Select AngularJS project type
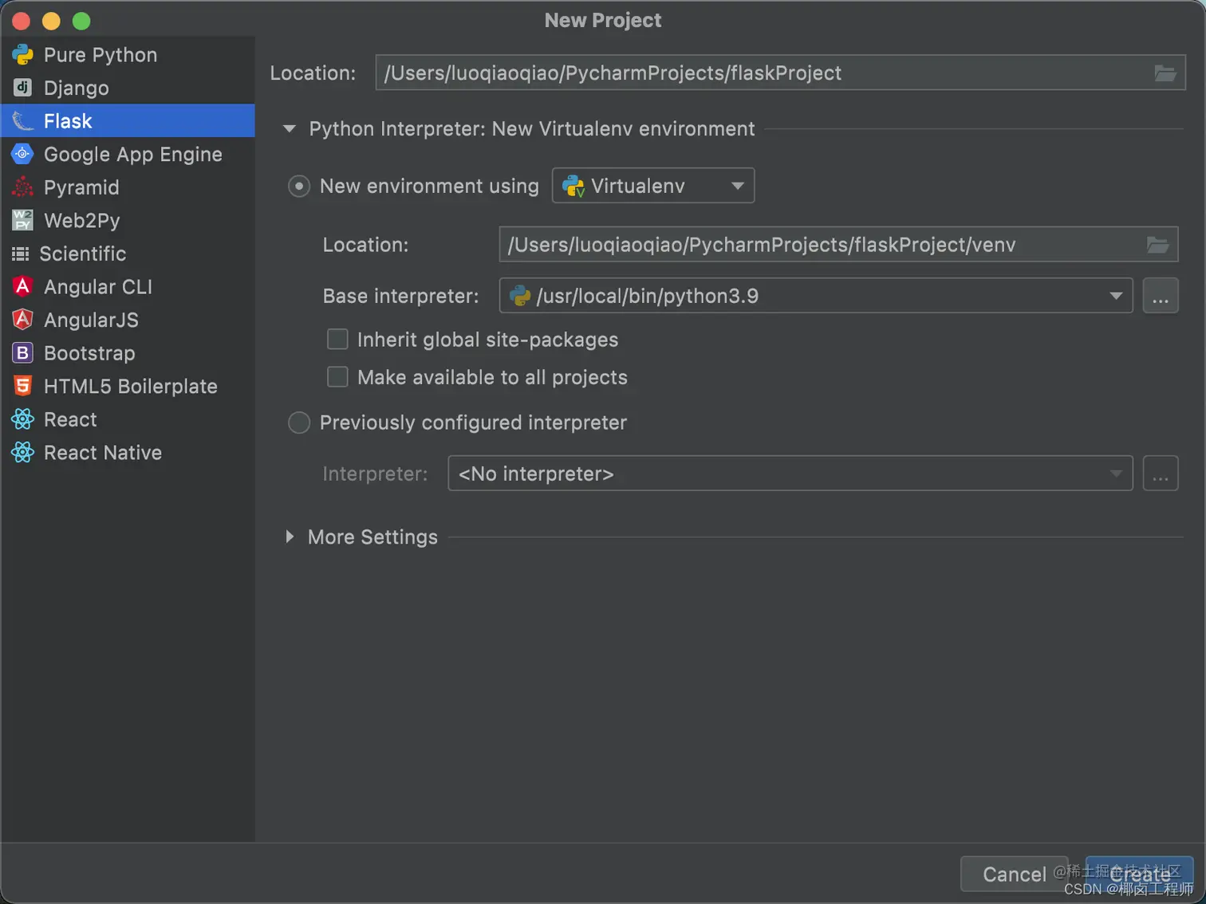 click(x=128, y=320)
